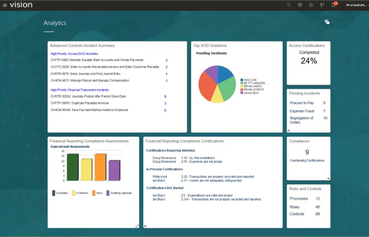Image resolution: width=369 pixels, height=237 pixels.
Task: Click the 9 outstanding certifications number
Action: pos(307,152)
